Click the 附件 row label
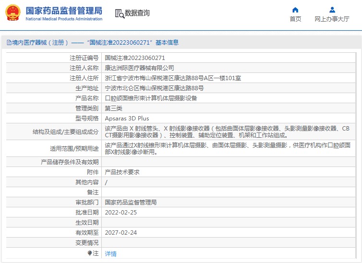 point(93,172)
